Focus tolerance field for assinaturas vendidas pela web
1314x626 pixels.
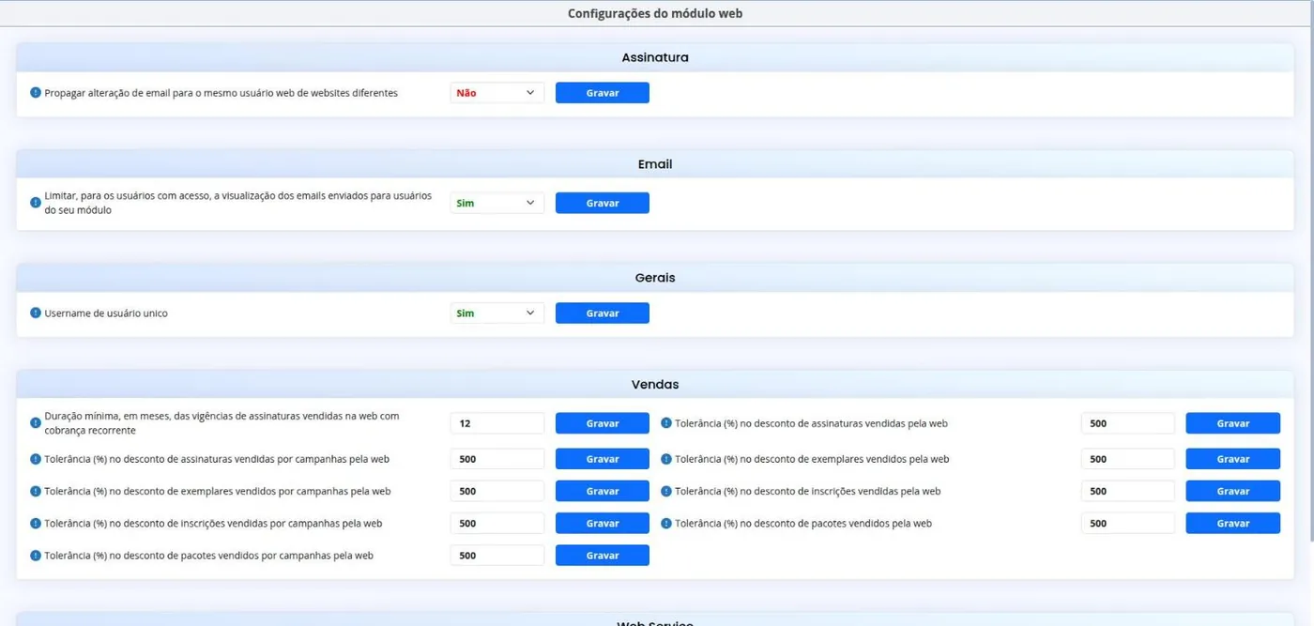tap(1128, 423)
